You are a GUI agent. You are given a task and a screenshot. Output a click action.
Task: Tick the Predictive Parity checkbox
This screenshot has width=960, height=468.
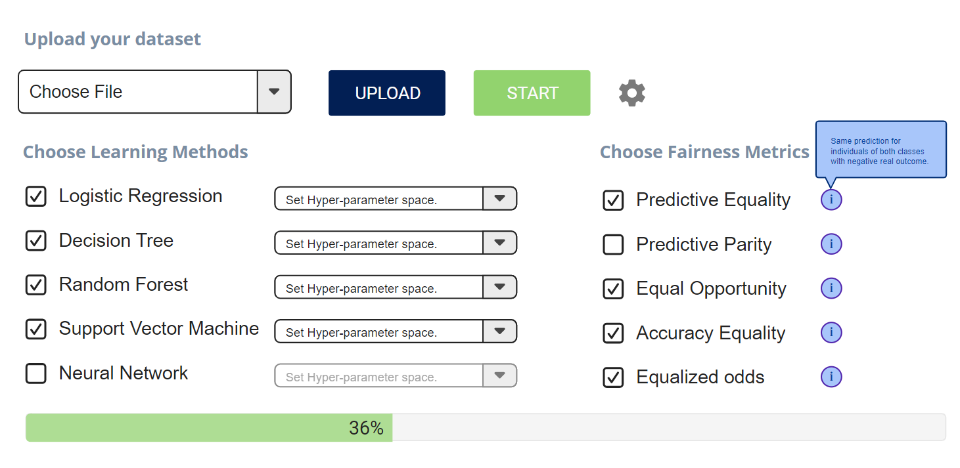613,245
